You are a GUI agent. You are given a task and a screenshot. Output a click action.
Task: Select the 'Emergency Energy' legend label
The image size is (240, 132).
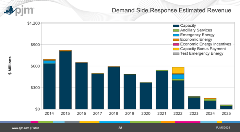coord(197,35)
